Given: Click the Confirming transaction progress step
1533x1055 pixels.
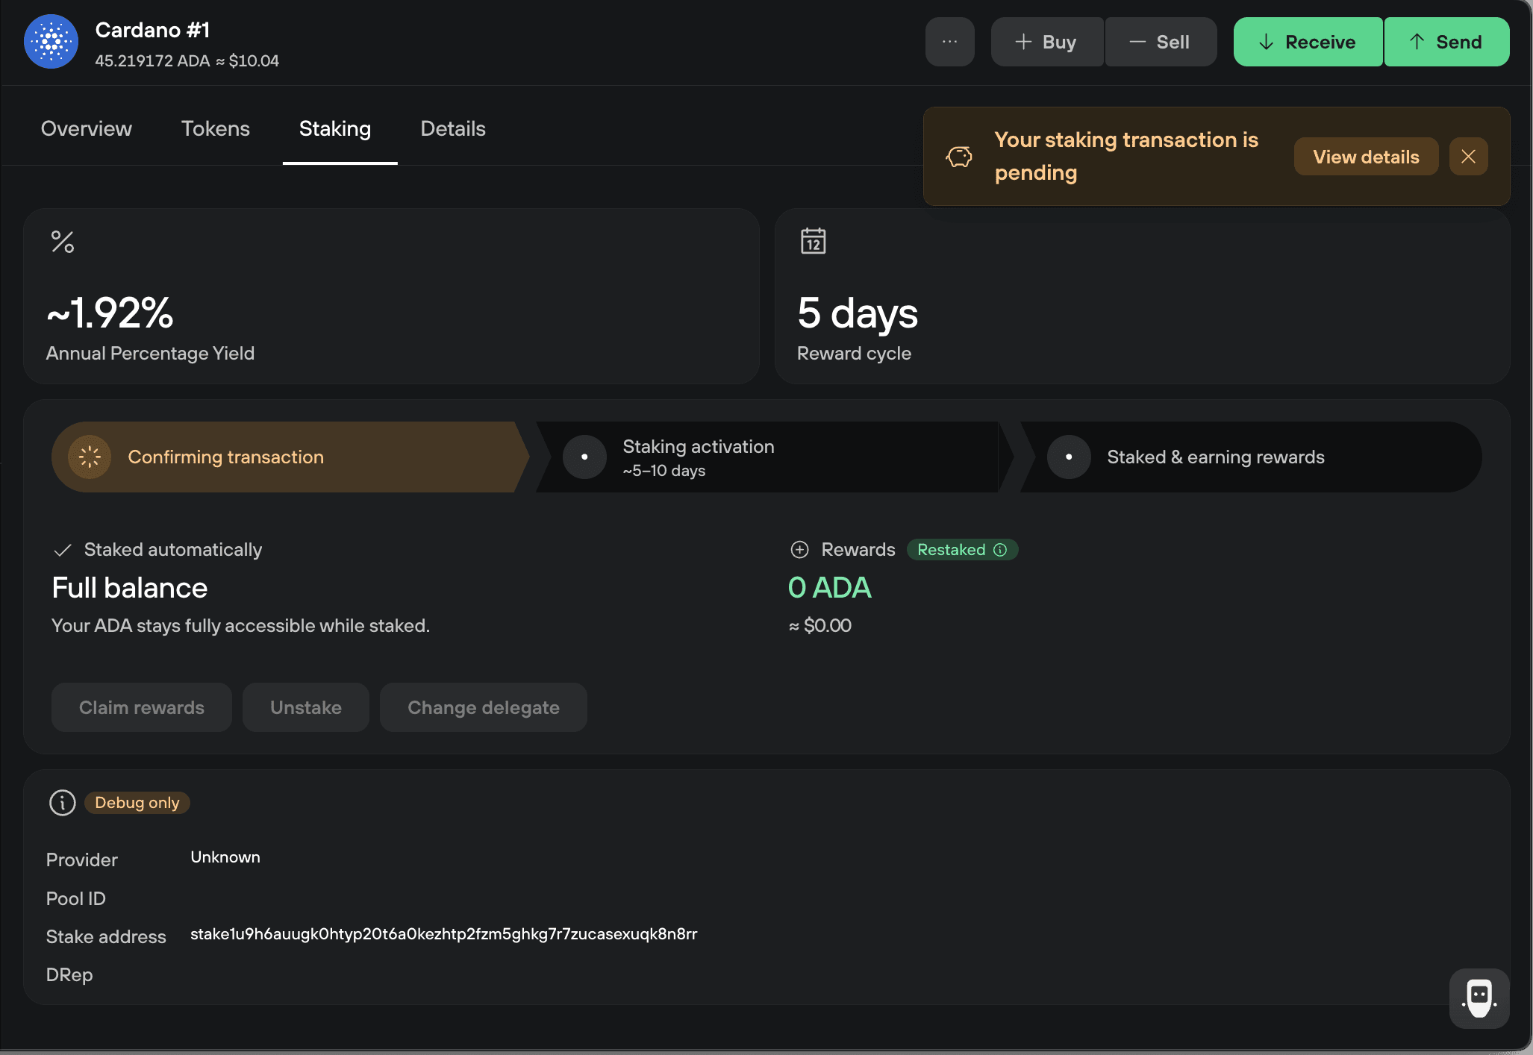Looking at the screenshot, I should pyautogui.click(x=290, y=457).
